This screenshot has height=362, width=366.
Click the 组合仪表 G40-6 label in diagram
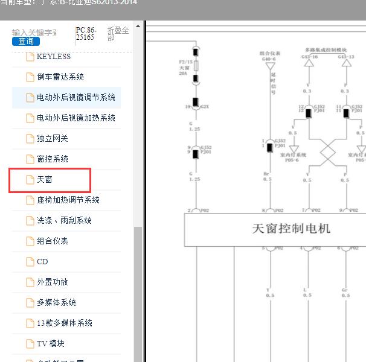270,56
